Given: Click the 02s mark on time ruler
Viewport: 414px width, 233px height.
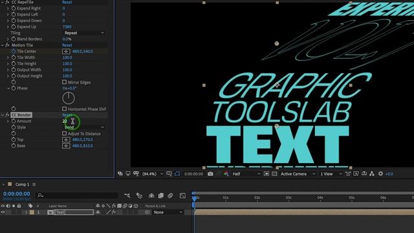Looking at the screenshot, I should point(257,197).
